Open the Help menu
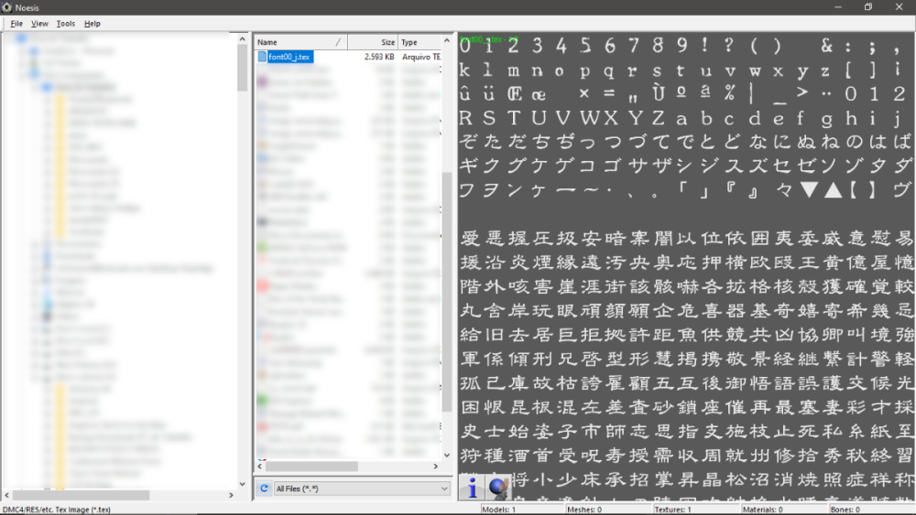The height and width of the screenshot is (515, 916). click(x=93, y=23)
